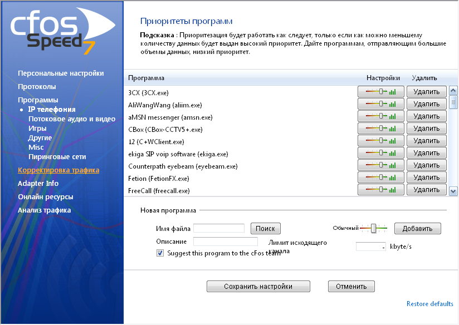Select the 'FreeCall (freecall.exe)' row text
The image size is (459, 325).
159,191
